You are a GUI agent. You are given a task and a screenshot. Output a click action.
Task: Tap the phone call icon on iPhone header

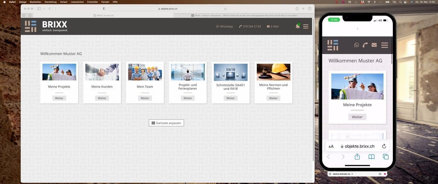click(365, 45)
